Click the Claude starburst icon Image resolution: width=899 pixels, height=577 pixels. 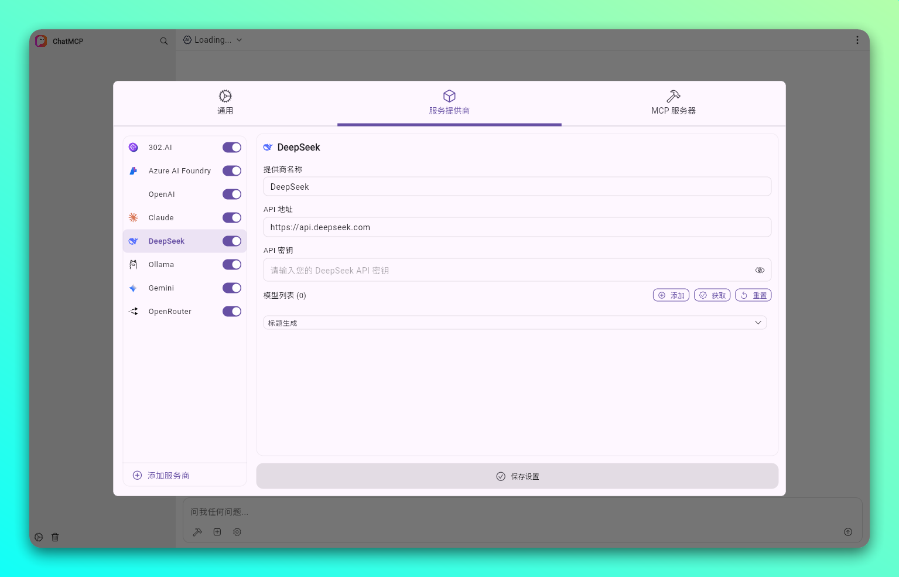click(x=134, y=218)
